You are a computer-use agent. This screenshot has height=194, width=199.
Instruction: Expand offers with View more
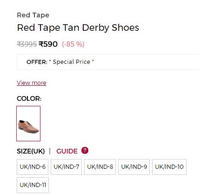(32, 83)
